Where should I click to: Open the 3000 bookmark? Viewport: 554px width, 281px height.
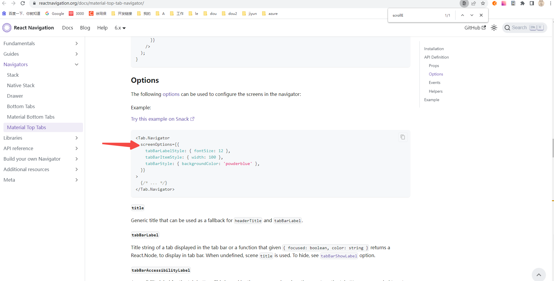point(77,13)
